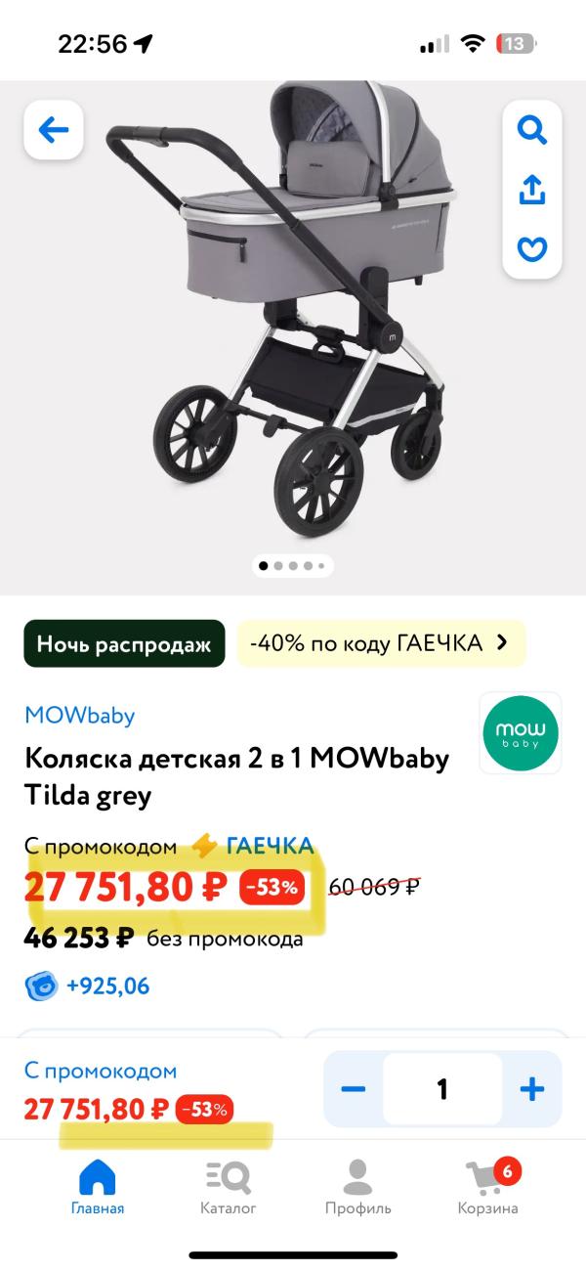This screenshot has width=586, height=1271.
Task: Add stroller to favorites with heart icon
Action: point(531,249)
